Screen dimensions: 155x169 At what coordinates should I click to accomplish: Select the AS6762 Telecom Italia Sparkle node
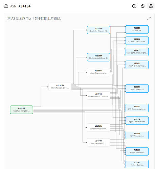point(137,41)
